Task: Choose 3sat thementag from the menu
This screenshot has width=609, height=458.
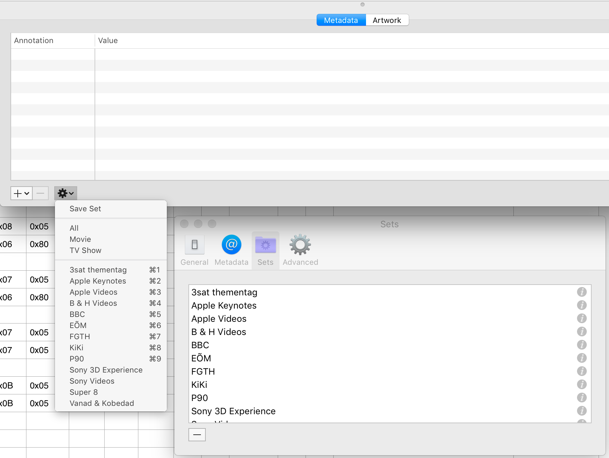Action: 111,270
